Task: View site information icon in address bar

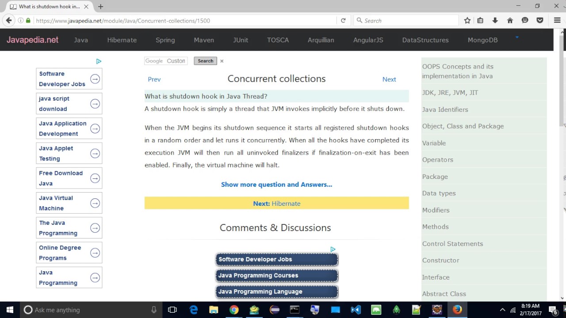Action: [x=20, y=20]
